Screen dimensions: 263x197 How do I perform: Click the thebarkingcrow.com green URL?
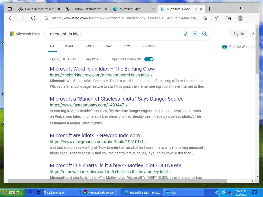pos(99,75)
